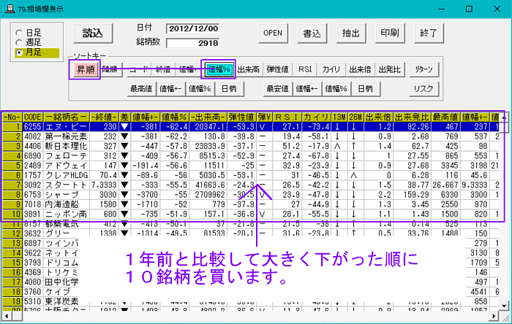Sort by the 最高値 sort key
The width and height of the screenshot is (512, 324).
click(141, 88)
